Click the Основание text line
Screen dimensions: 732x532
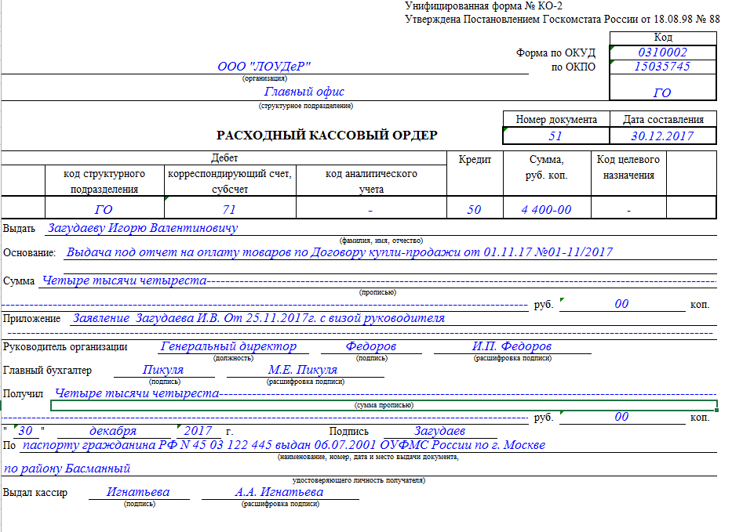tap(339, 252)
